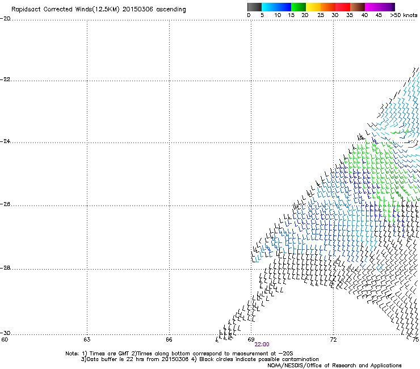Image resolution: width=420 pixels, height=369 pixels.
Task: Click the legend scale value 45
Action: click(x=379, y=15)
